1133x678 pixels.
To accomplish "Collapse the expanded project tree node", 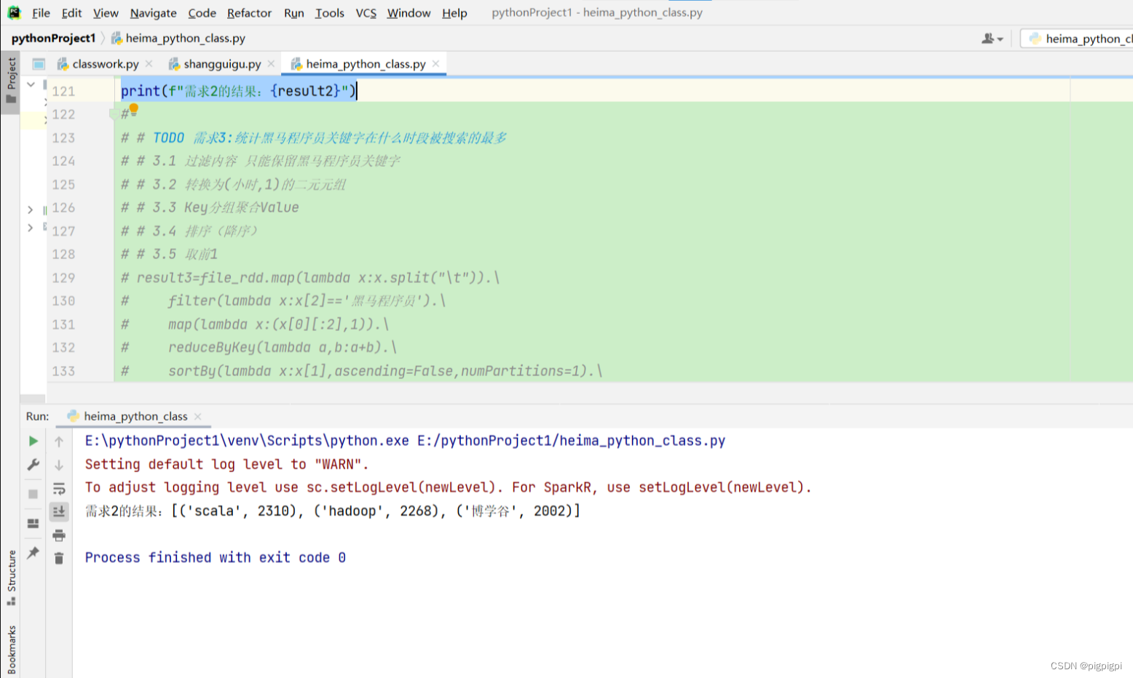I will point(31,84).
